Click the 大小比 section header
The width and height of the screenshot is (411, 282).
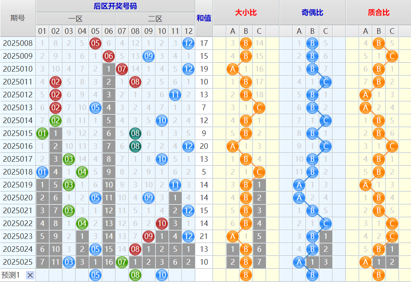click(x=246, y=12)
